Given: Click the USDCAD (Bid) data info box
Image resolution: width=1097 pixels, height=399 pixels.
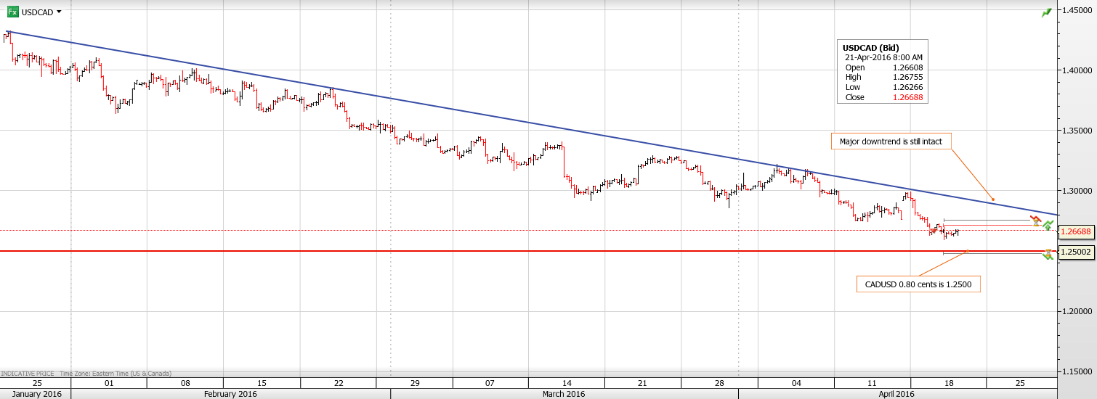Looking at the screenshot, I should click(x=881, y=73).
